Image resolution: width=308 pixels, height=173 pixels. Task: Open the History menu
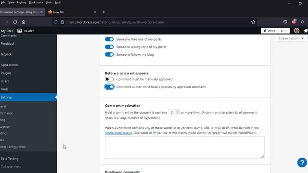(22, 2)
